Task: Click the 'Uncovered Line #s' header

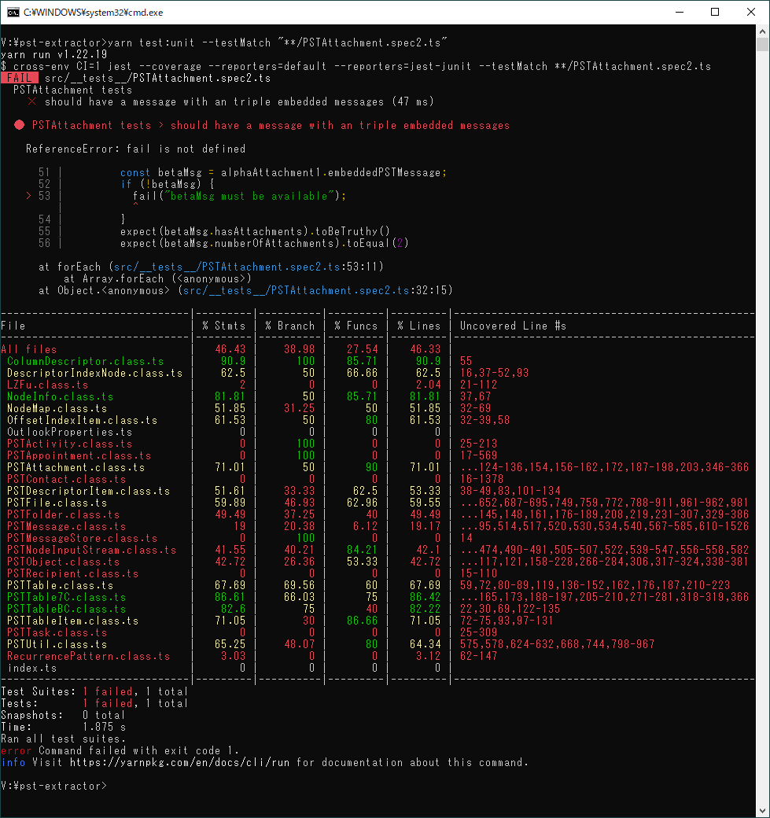Action: point(513,326)
